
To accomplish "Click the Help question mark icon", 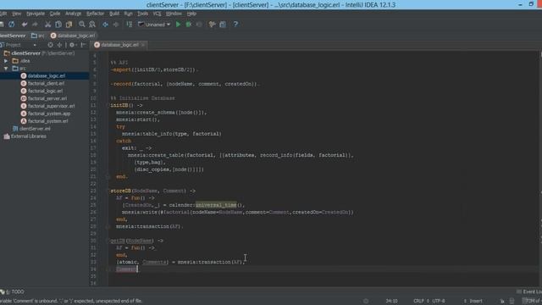I will click(235, 25).
